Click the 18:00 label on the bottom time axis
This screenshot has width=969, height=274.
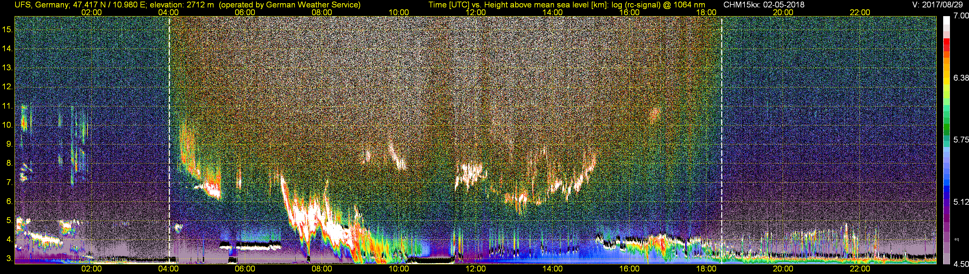706,269
